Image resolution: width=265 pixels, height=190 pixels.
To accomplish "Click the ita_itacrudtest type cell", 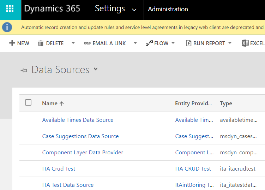I will point(237,169).
